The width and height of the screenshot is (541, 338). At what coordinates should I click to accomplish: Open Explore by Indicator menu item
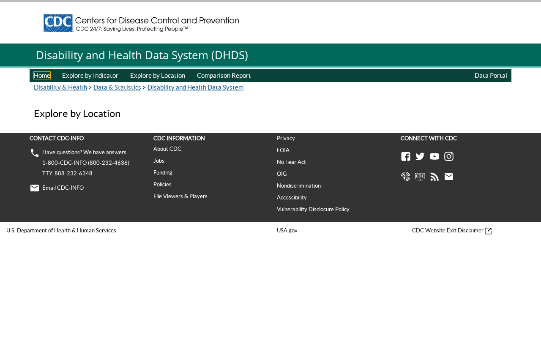pos(90,75)
